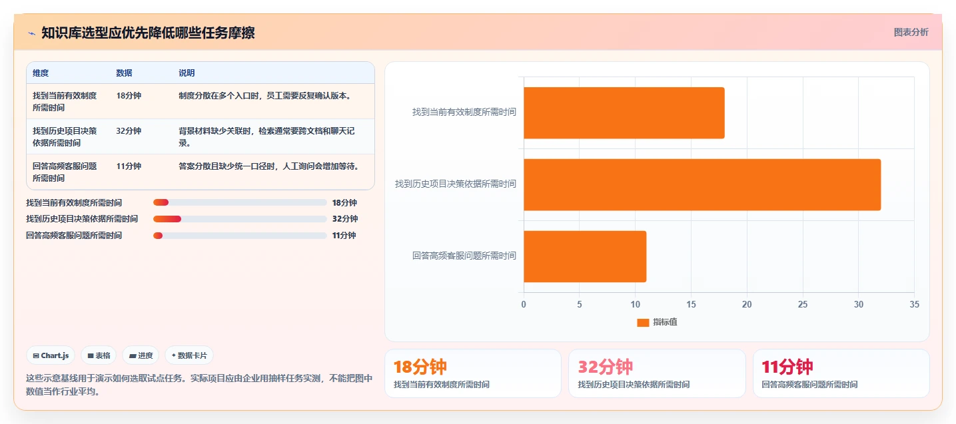Screen dimensions: 956x424
Task: Click the 32分钟 cell in the table
Action: pyautogui.click(x=129, y=131)
